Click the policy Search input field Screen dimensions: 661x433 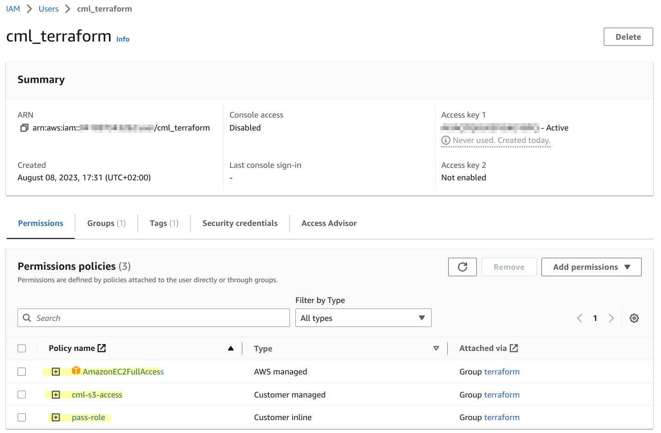pos(154,318)
